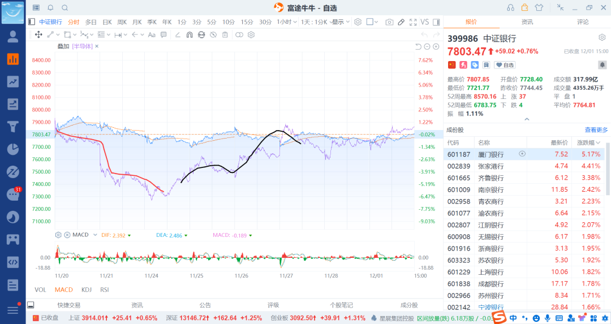Open the code </> icon in left sidebar
The width and height of the screenshot is (611, 324).
pos(13,262)
